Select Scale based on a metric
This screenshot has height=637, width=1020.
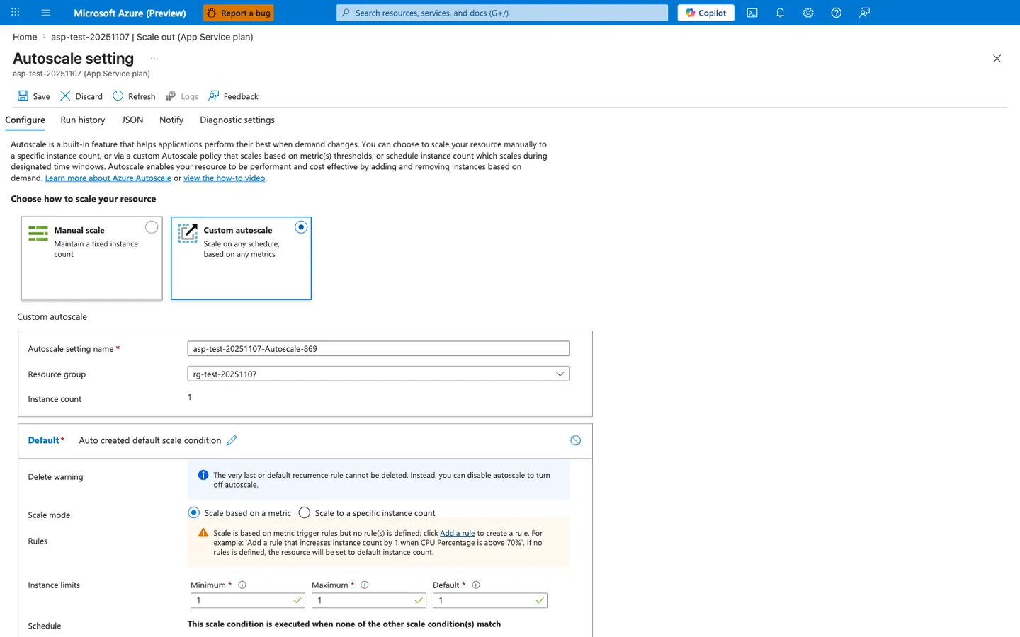[193, 512]
